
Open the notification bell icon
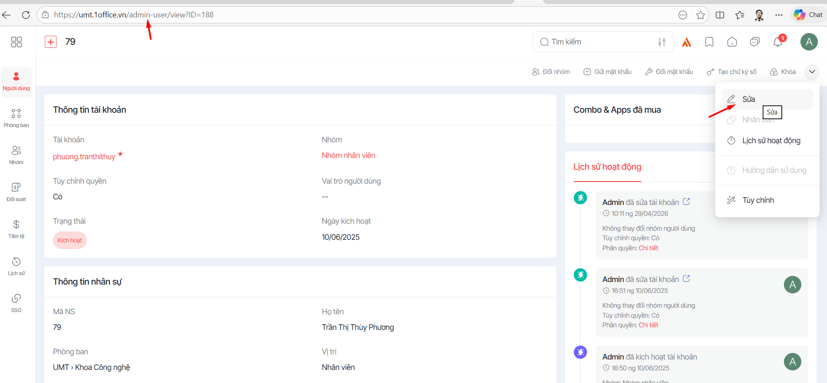pos(778,42)
